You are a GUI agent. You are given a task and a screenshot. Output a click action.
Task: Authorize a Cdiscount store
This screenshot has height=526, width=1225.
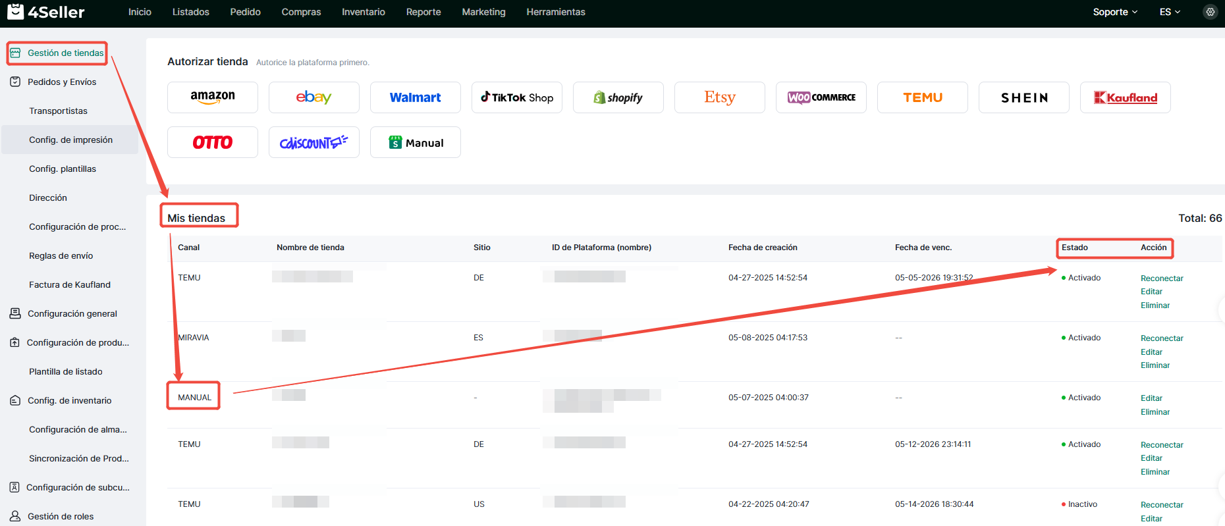click(x=314, y=142)
